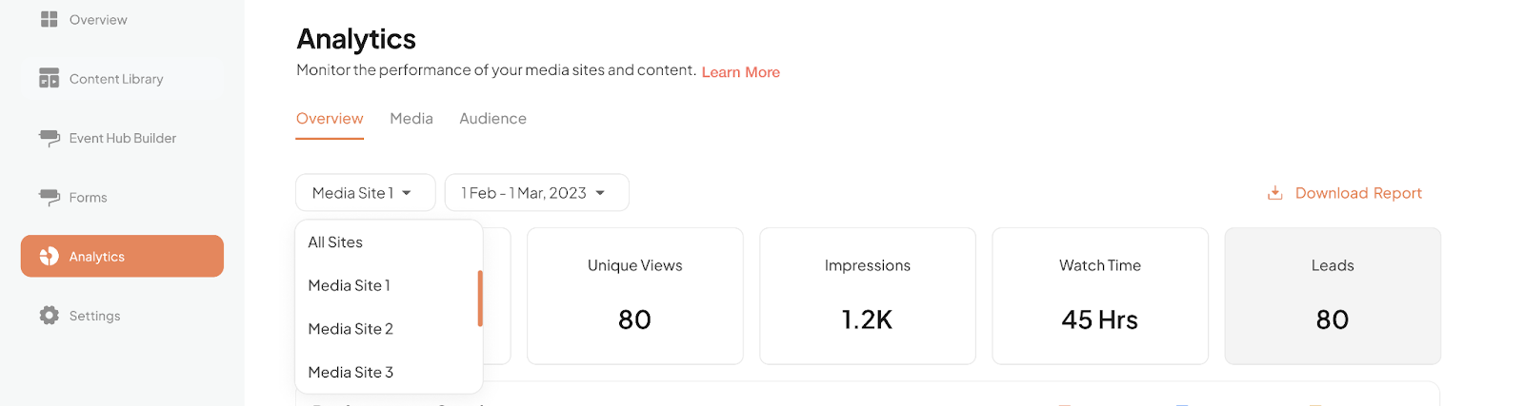Click the Analytics pie chart icon
The height and width of the screenshot is (406, 1524).
click(50, 256)
